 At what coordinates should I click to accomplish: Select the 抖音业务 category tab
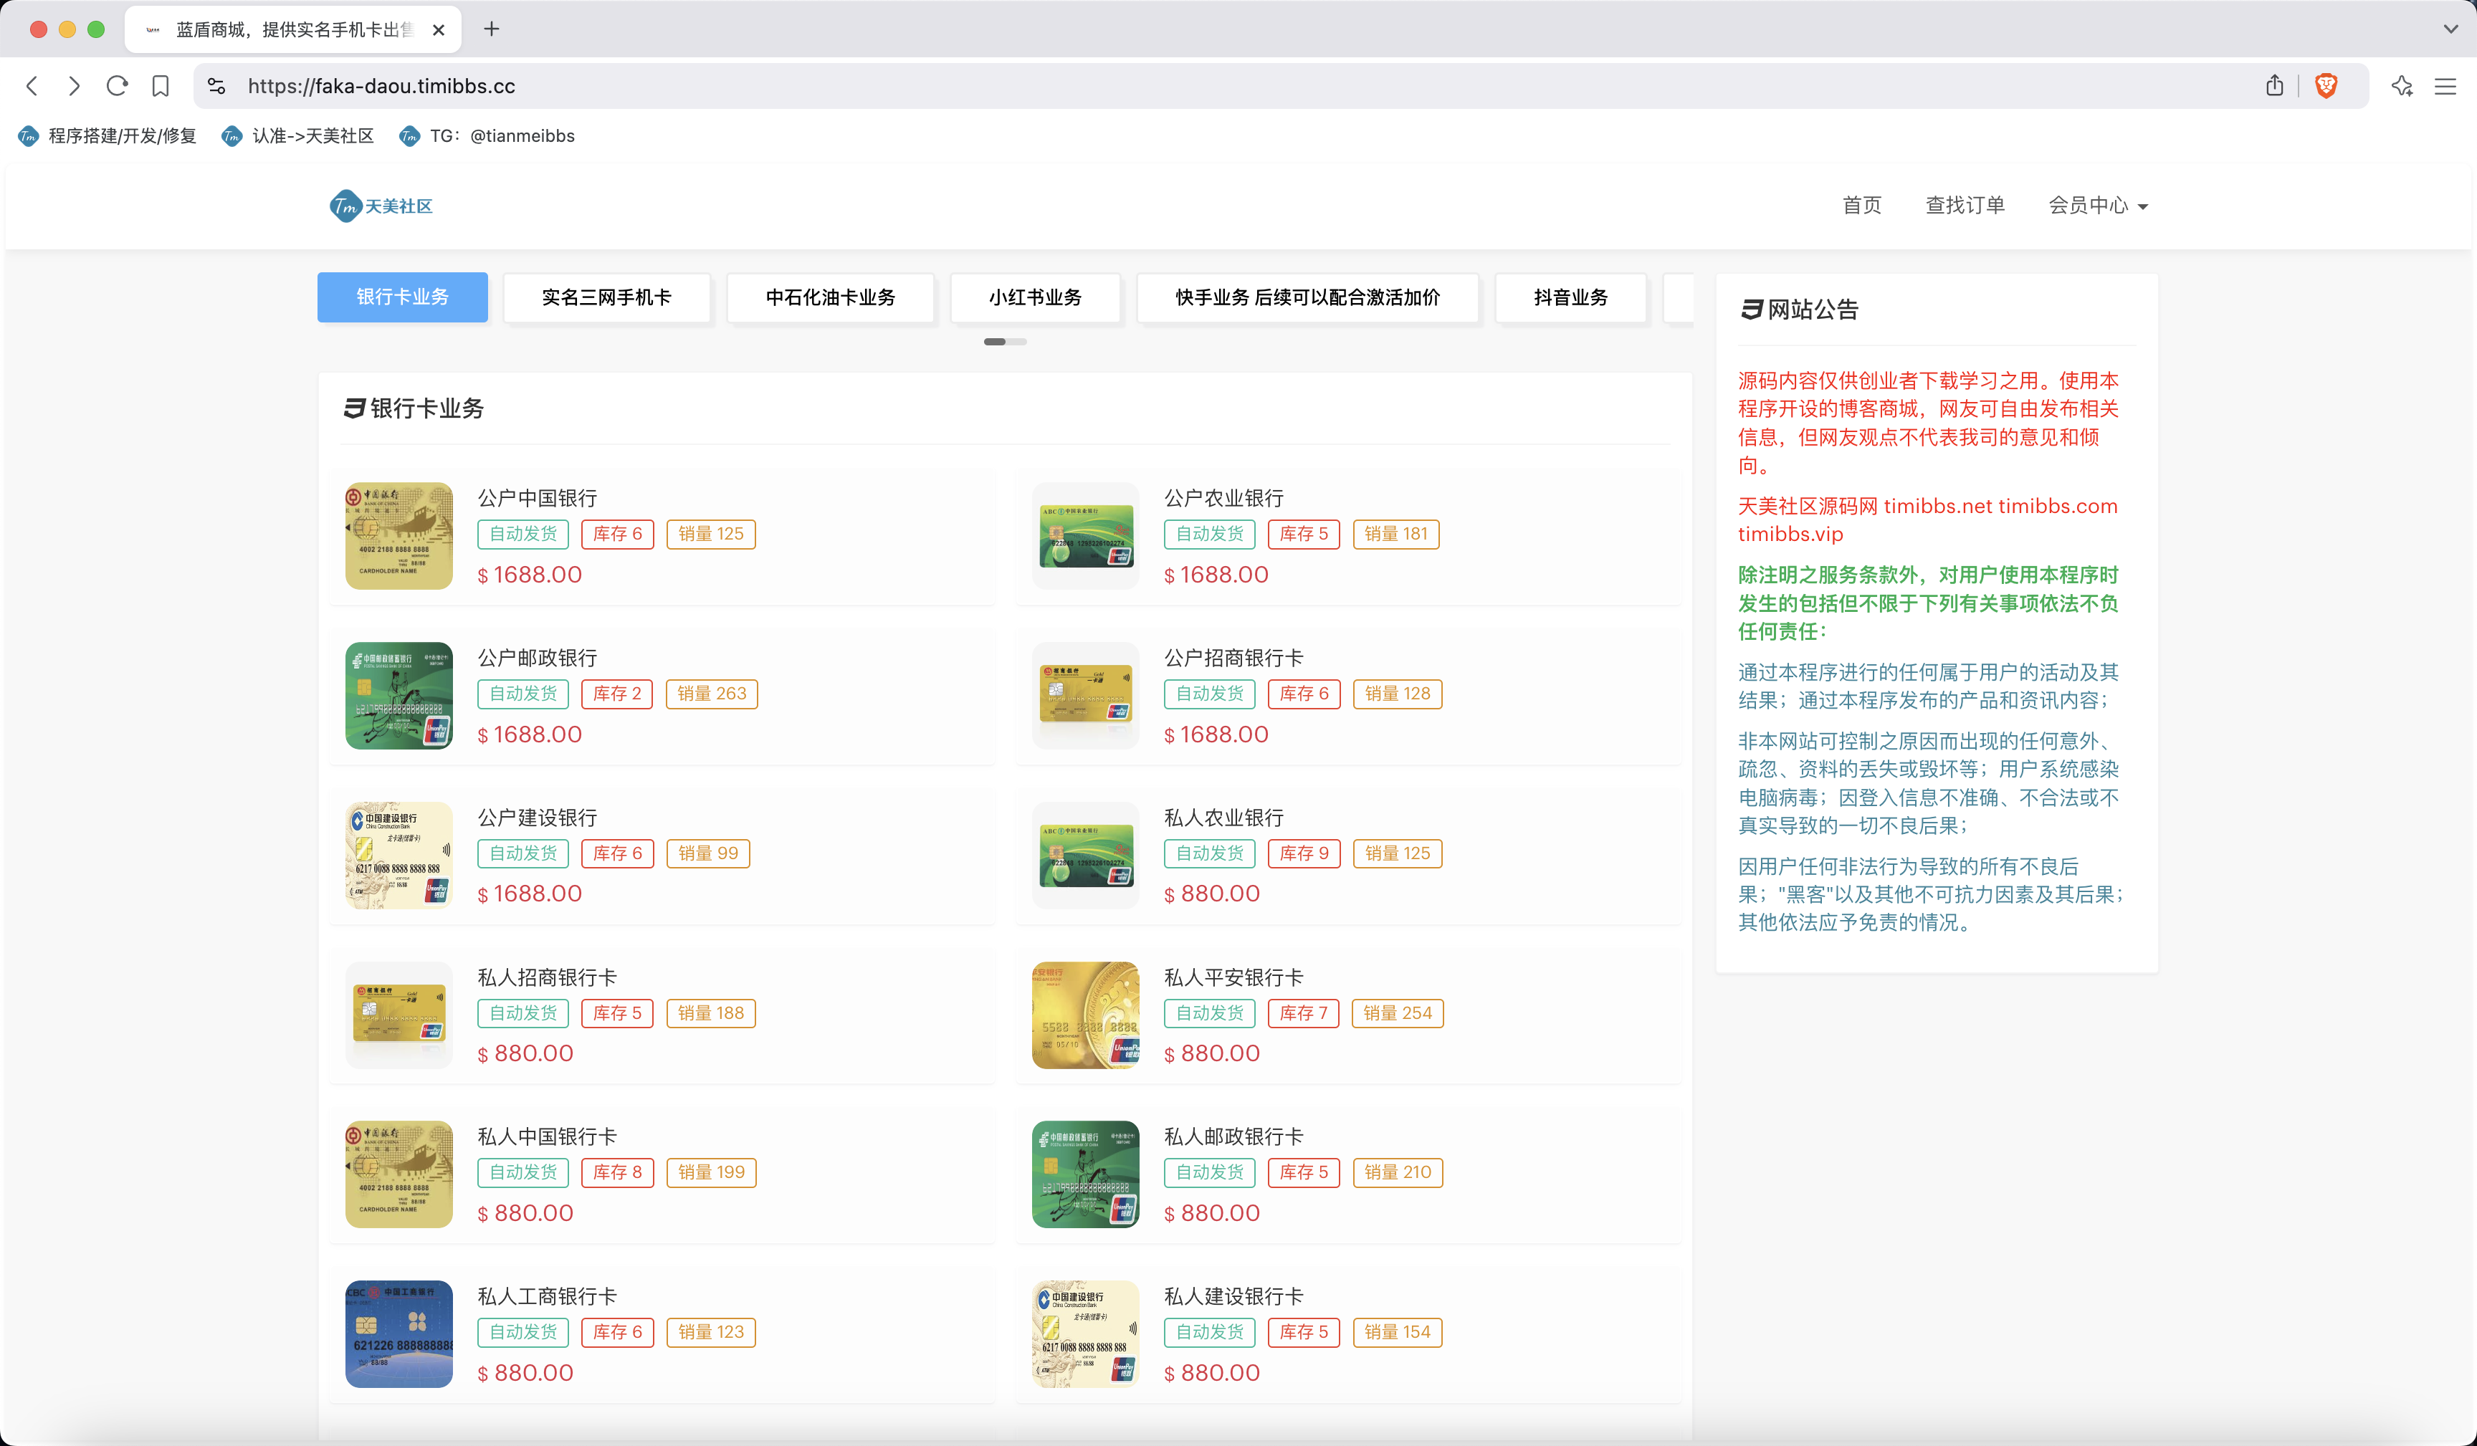pos(1571,297)
